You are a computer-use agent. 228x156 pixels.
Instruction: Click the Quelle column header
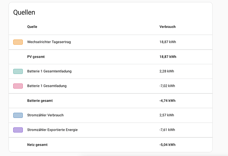[32, 27]
